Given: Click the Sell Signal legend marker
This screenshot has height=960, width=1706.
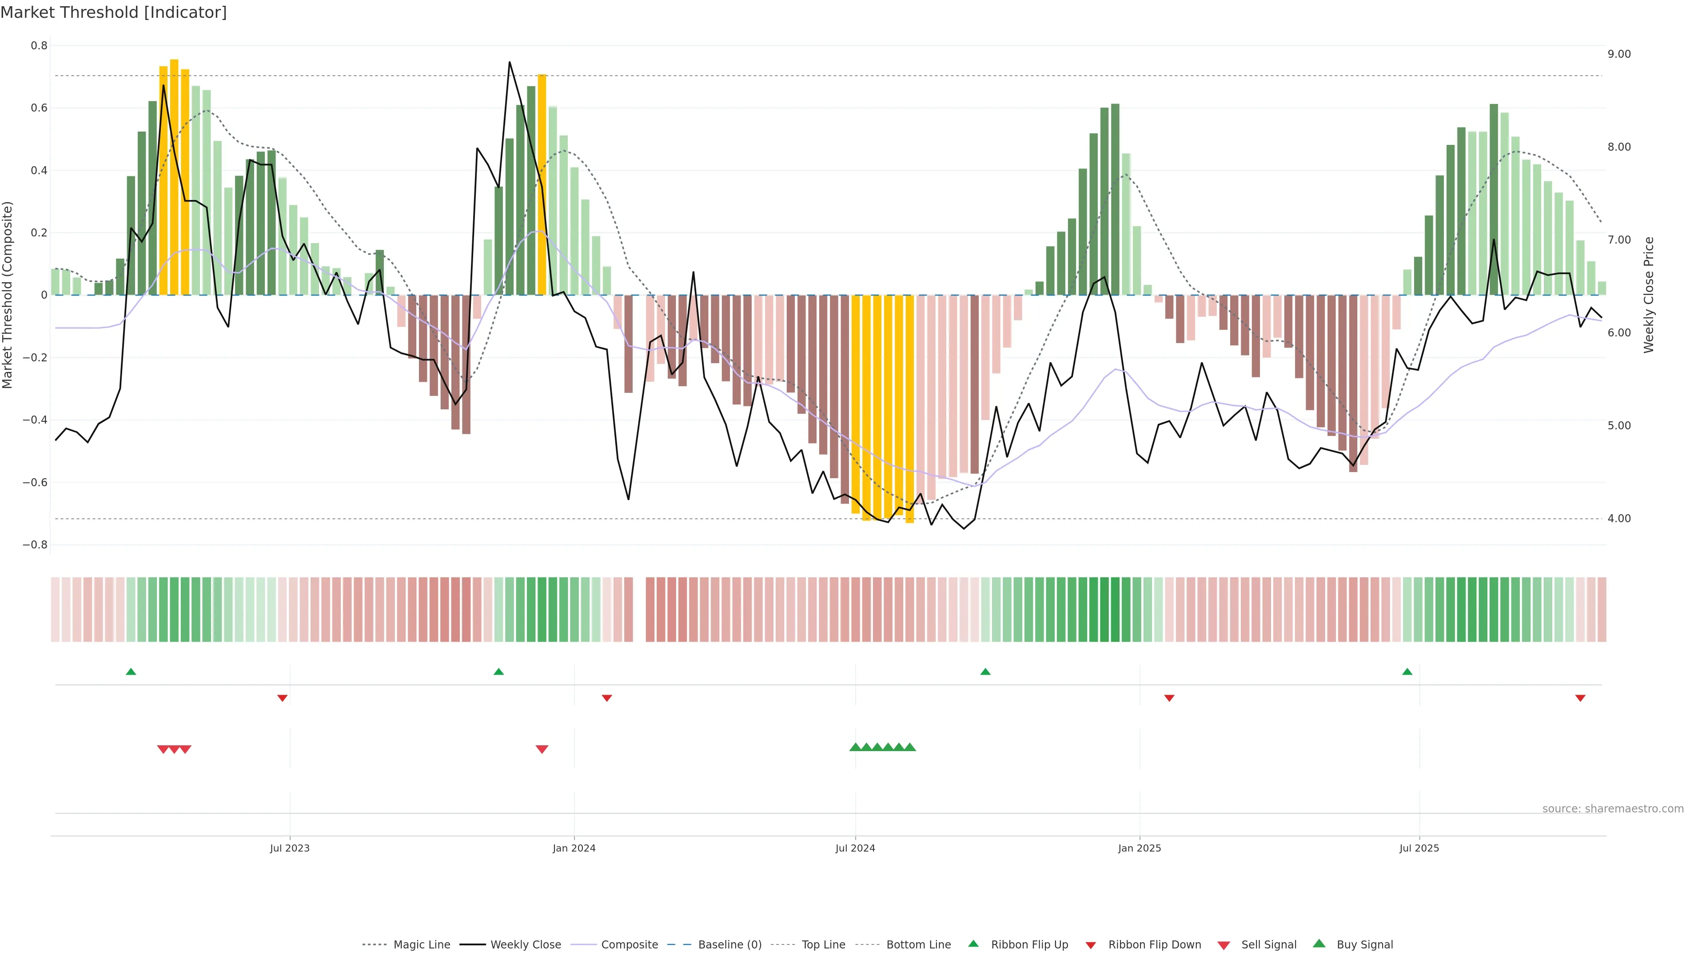Looking at the screenshot, I should tap(1223, 945).
